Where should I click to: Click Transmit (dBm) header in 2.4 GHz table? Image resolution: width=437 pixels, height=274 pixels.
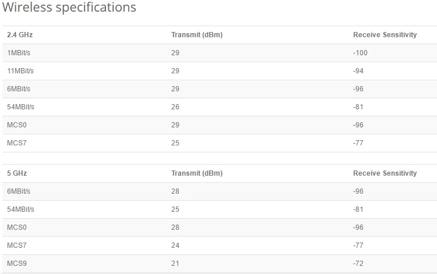tap(197, 35)
